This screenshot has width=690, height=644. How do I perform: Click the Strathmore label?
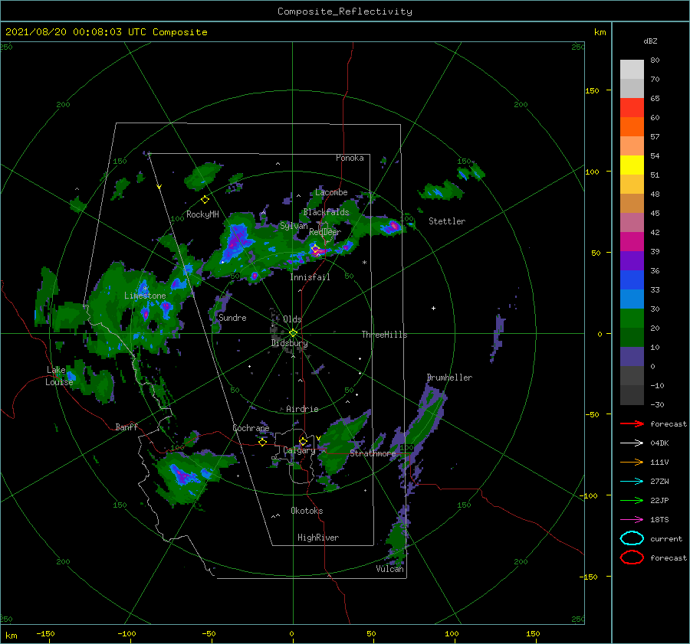[373, 453]
